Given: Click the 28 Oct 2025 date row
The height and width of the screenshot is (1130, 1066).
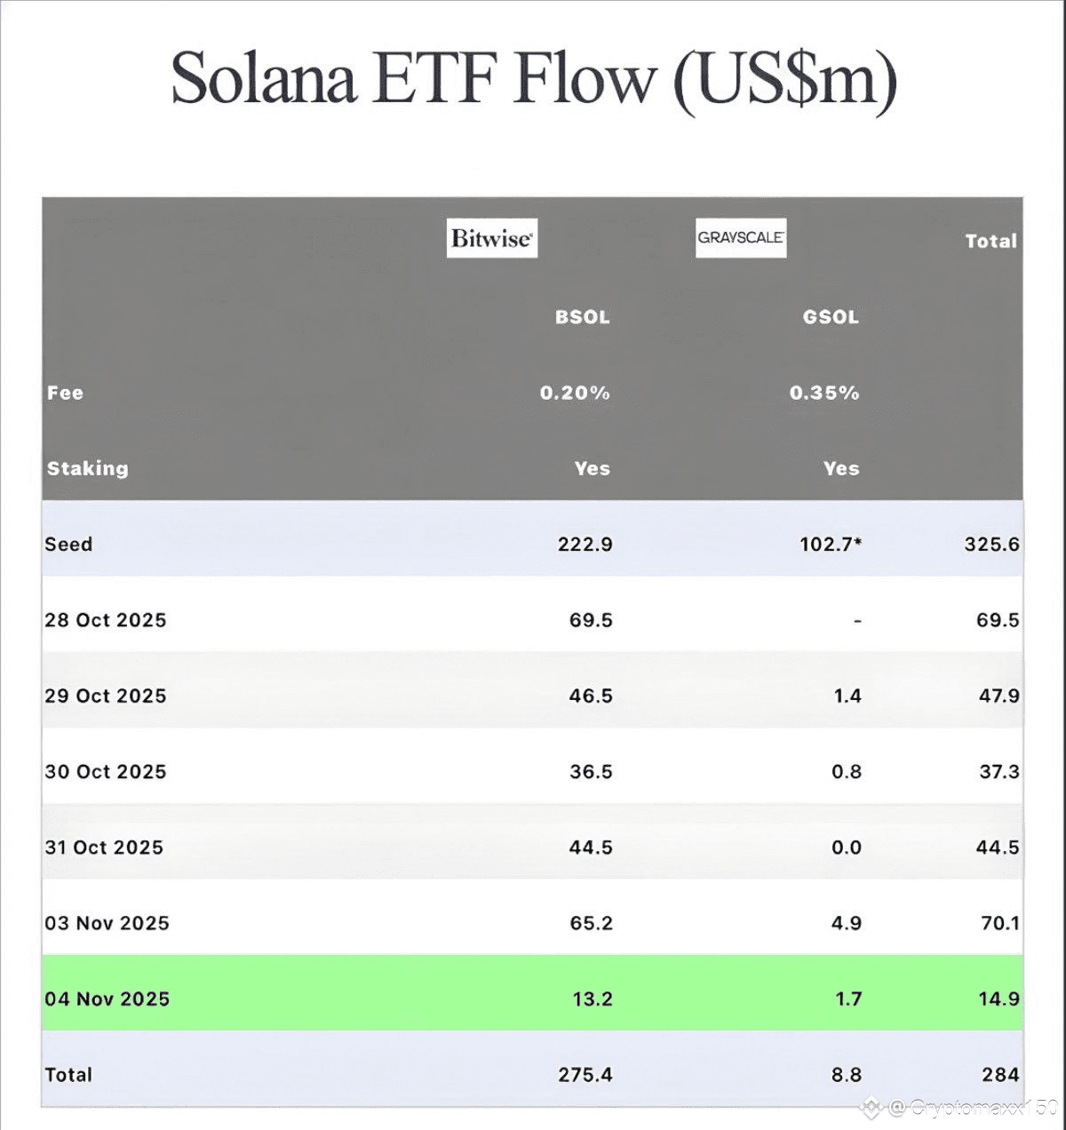Looking at the screenshot, I should pyautogui.click(x=106, y=620).
